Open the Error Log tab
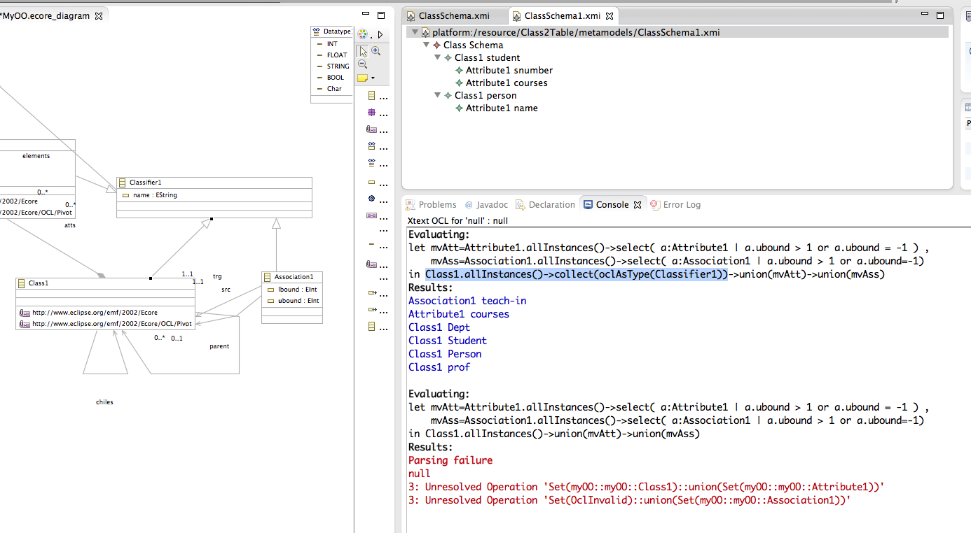 (x=681, y=205)
